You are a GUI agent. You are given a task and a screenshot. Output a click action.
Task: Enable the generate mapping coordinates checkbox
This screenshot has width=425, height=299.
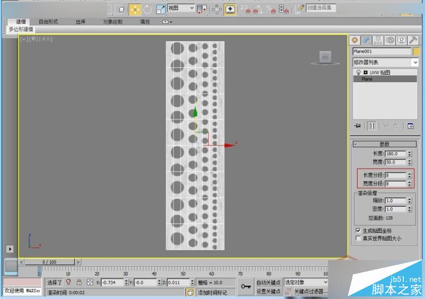(x=358, y=231)
